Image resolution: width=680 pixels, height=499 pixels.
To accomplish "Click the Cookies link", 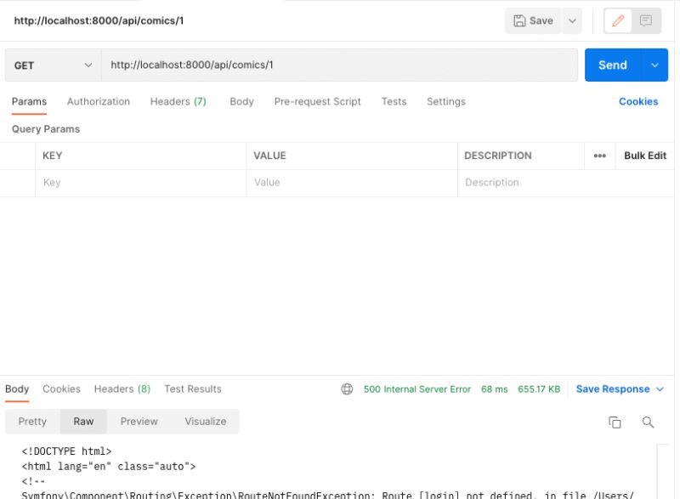I will point(637,101).
